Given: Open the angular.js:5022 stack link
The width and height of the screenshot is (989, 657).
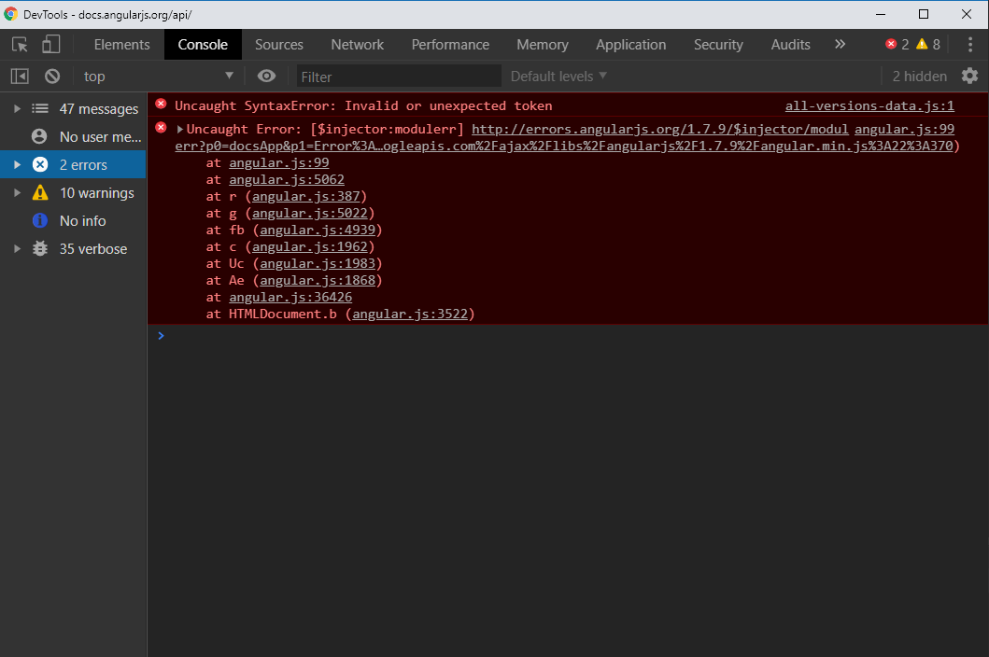Looking at the screenshot, I should click(x=310, y=213).
